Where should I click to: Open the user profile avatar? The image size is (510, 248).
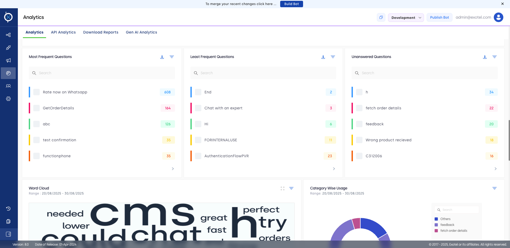coord(498,17)
